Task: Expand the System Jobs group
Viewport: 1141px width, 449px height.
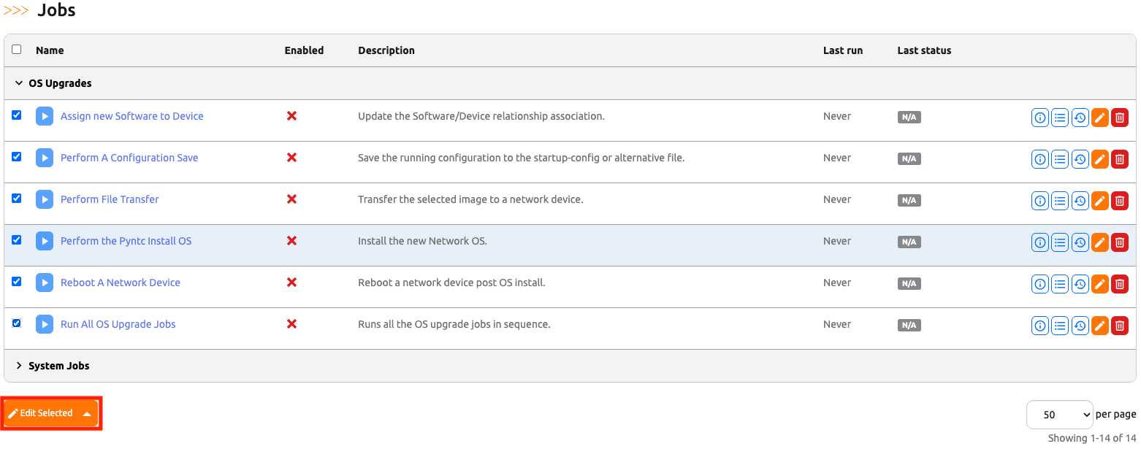Action: [x=19, y=366]
